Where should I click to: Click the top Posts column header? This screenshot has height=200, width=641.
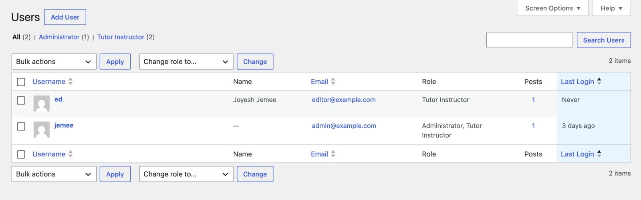tap(533, 82)
